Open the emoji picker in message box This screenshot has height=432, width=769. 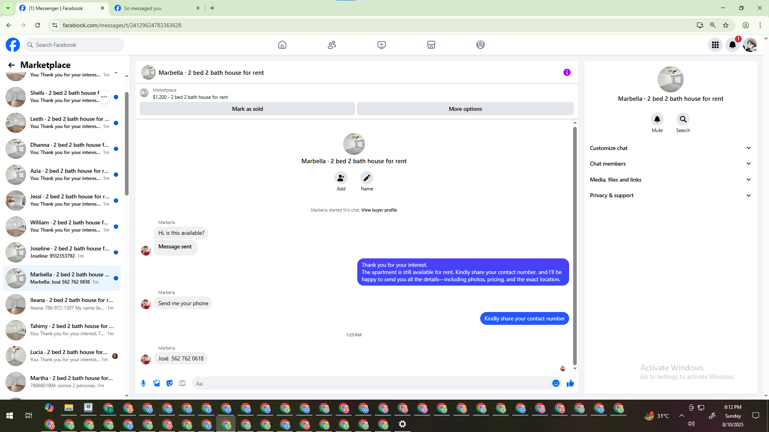point(556,383)
